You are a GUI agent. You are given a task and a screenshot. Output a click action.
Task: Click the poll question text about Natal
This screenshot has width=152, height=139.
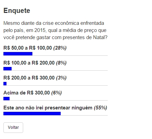click(x=56, y=30)
